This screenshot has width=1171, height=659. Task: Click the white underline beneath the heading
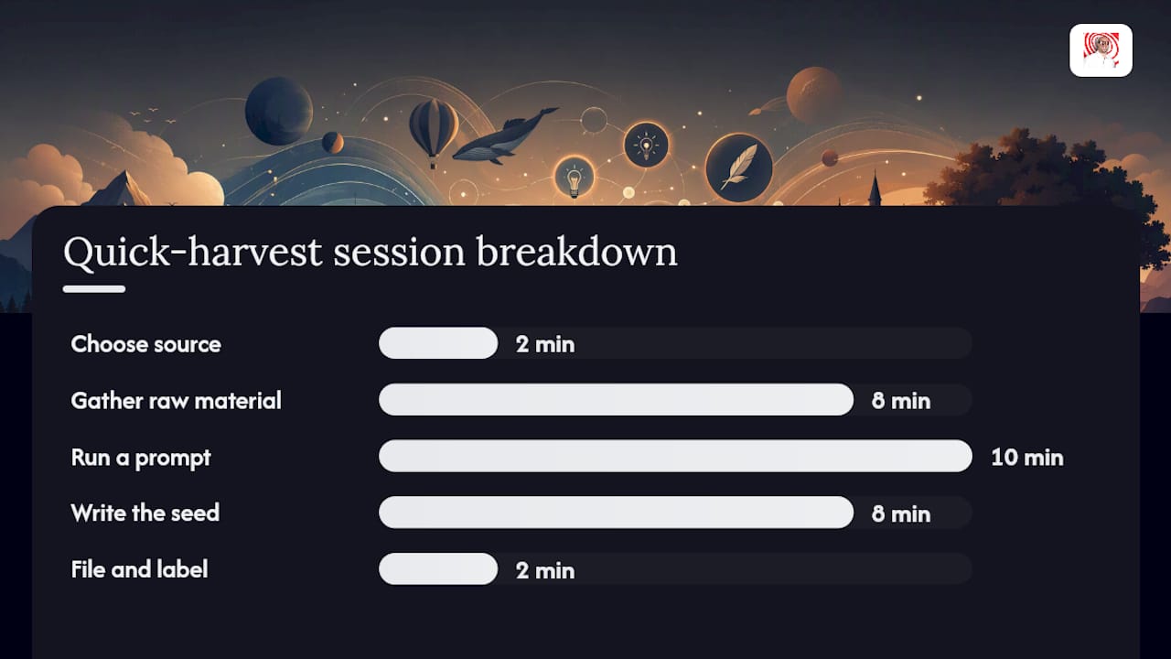(94, 289)
